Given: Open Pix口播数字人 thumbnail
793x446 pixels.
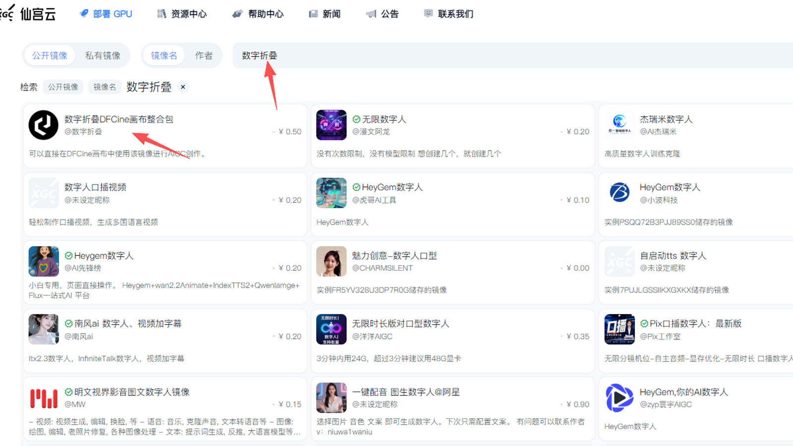Looking at the screenshot, I should coord(620,329).
